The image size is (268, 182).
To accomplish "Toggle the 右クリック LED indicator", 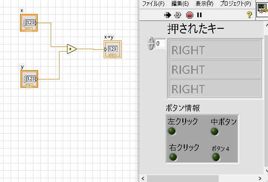I will (x=173, y=157).
